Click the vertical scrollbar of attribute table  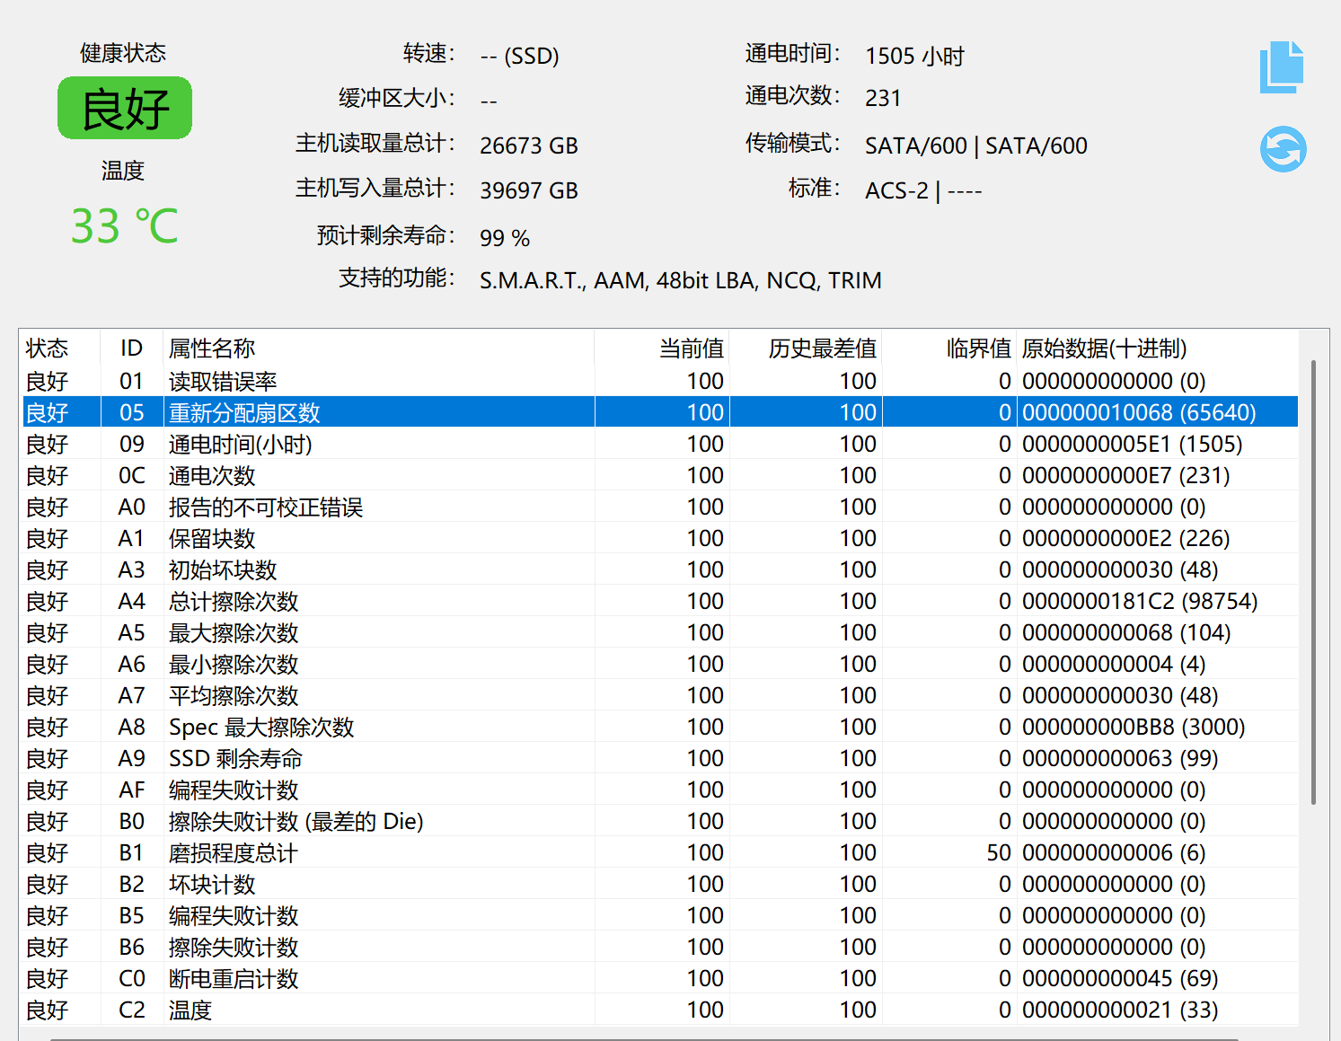(1313, 582)
